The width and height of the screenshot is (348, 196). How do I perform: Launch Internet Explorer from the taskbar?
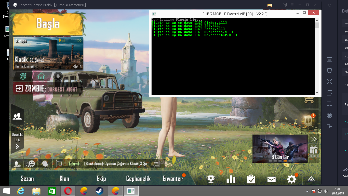[21, 191]
